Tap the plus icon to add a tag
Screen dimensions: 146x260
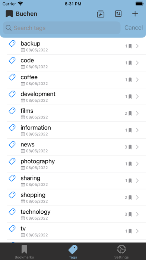[x=135, y=13]
